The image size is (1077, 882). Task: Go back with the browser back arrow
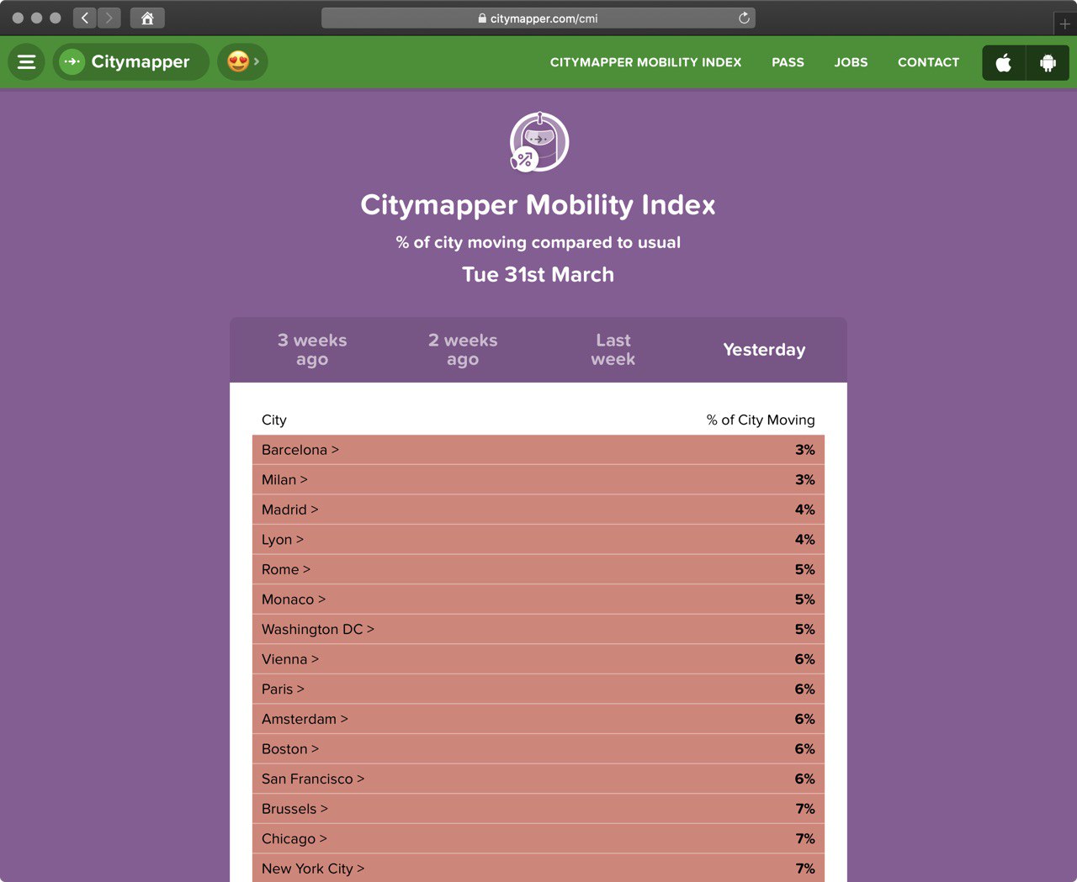(x=85, y=18)
